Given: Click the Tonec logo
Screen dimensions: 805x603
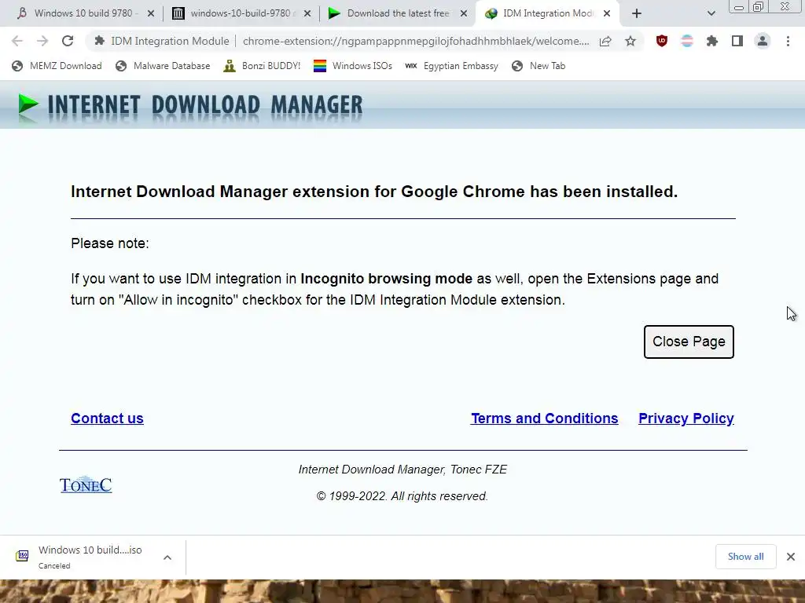Looking at the screenshot, I should coord(86,484).
